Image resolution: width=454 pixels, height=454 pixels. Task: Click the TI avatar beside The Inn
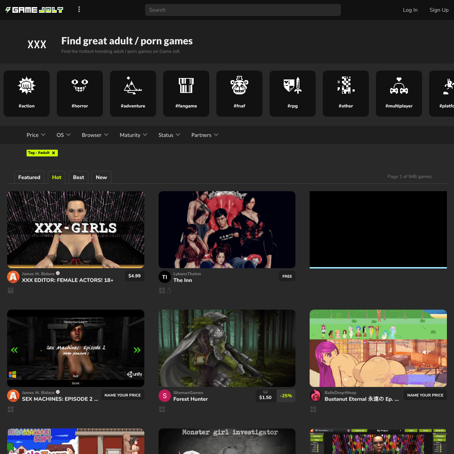[165, 277]
